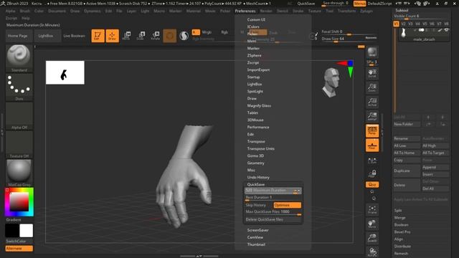Screen dimensions: 459x258
Task: Toggle the Floor grid button
Action: click(x=372, y=145)
